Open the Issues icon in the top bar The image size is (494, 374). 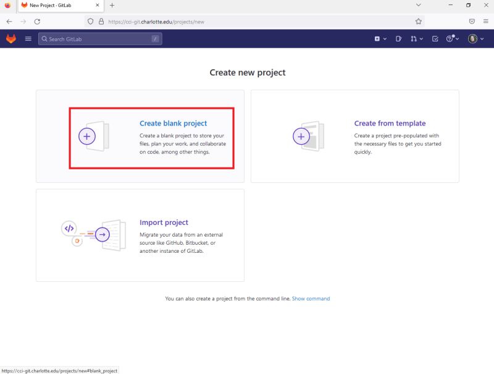coord(399,38)
